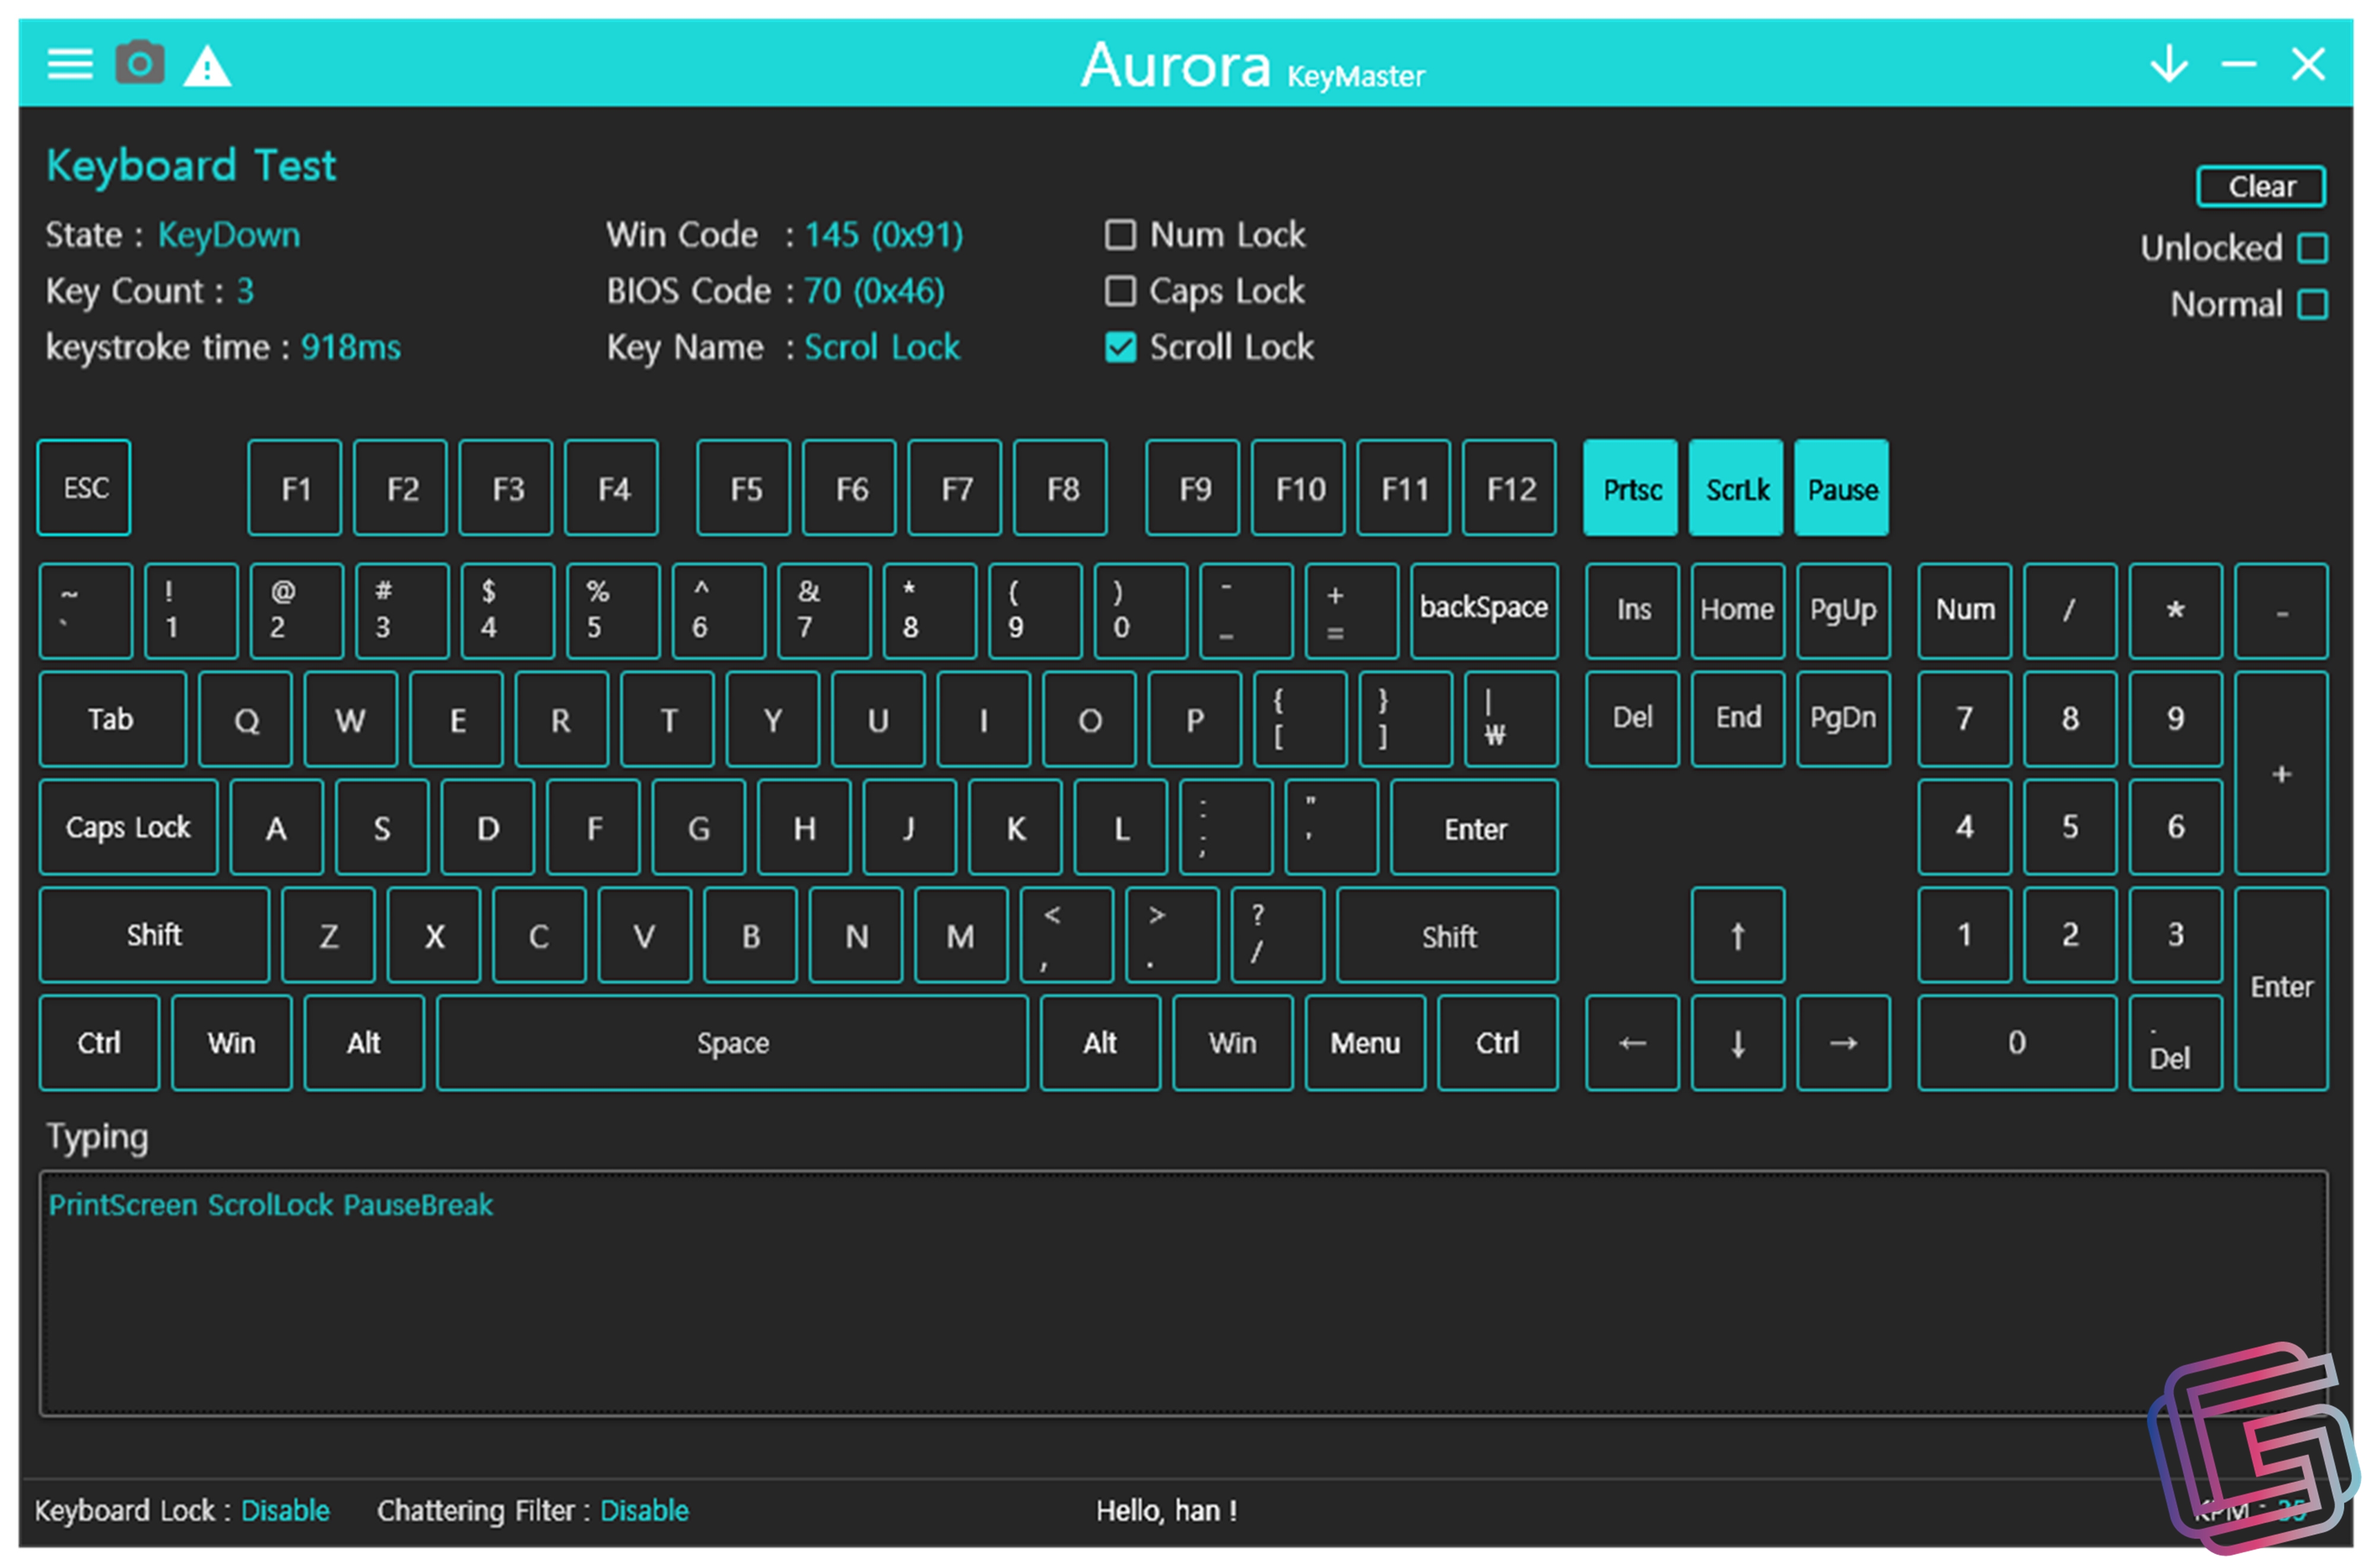The width and height of the screenshot is (2374, 1568).
Task: Click the Space bar key
Action: tap(732, 1043)
